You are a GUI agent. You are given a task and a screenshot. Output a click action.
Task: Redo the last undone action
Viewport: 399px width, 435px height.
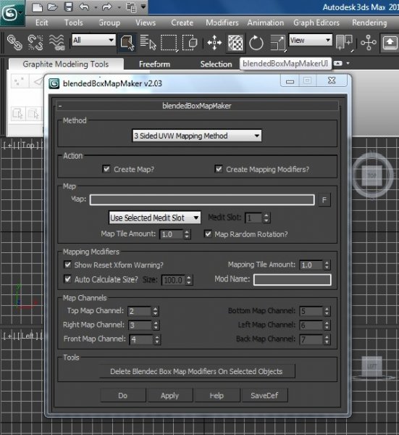[107, 7]
